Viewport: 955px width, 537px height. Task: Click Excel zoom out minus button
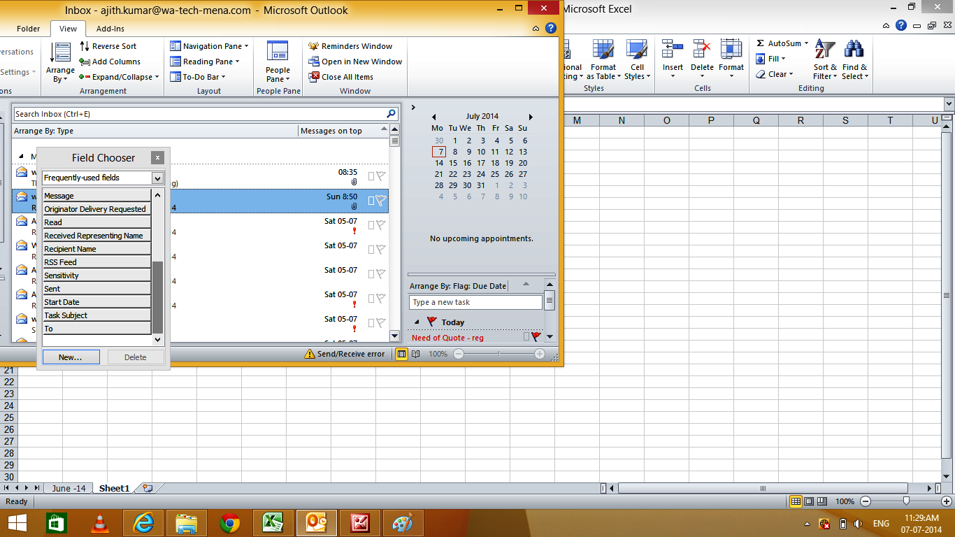(866, 501)
